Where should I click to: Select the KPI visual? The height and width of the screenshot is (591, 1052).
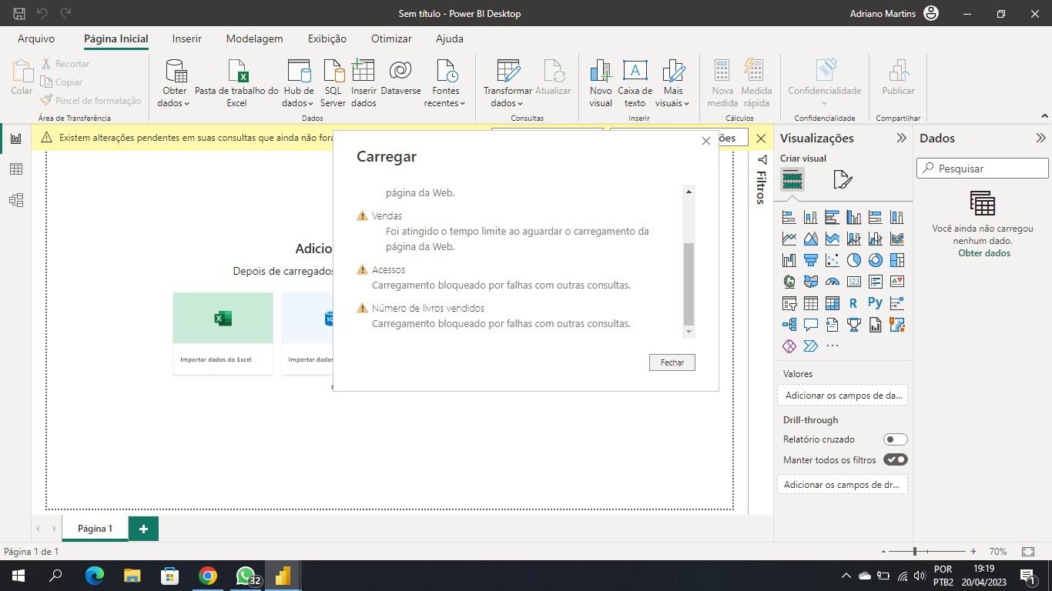click(x=897, y=282)
